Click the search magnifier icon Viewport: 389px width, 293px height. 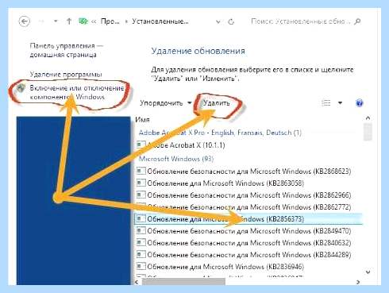[357, 21]
